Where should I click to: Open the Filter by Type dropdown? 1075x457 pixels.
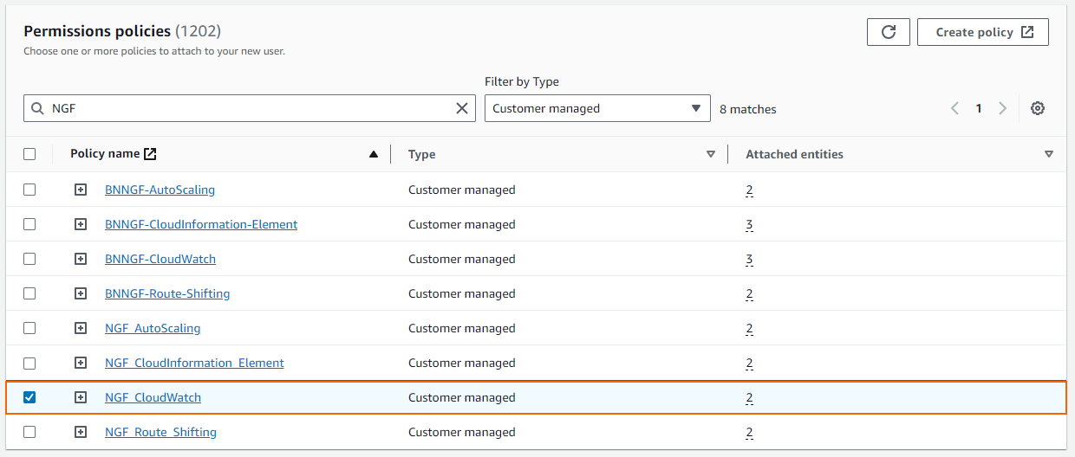coord(597,108)
